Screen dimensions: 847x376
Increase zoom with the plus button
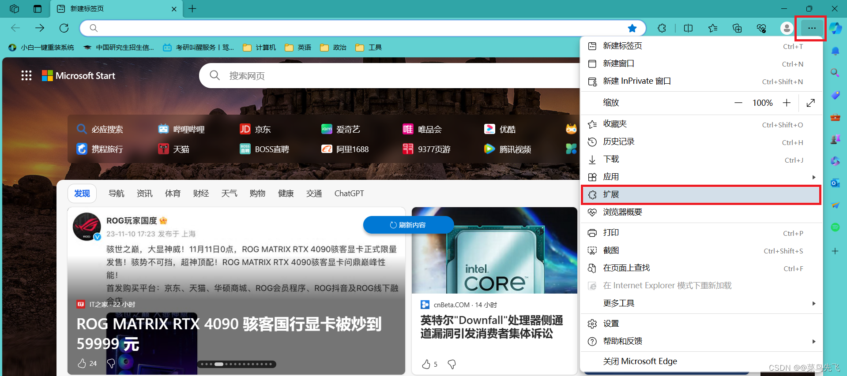coord(787,103)
